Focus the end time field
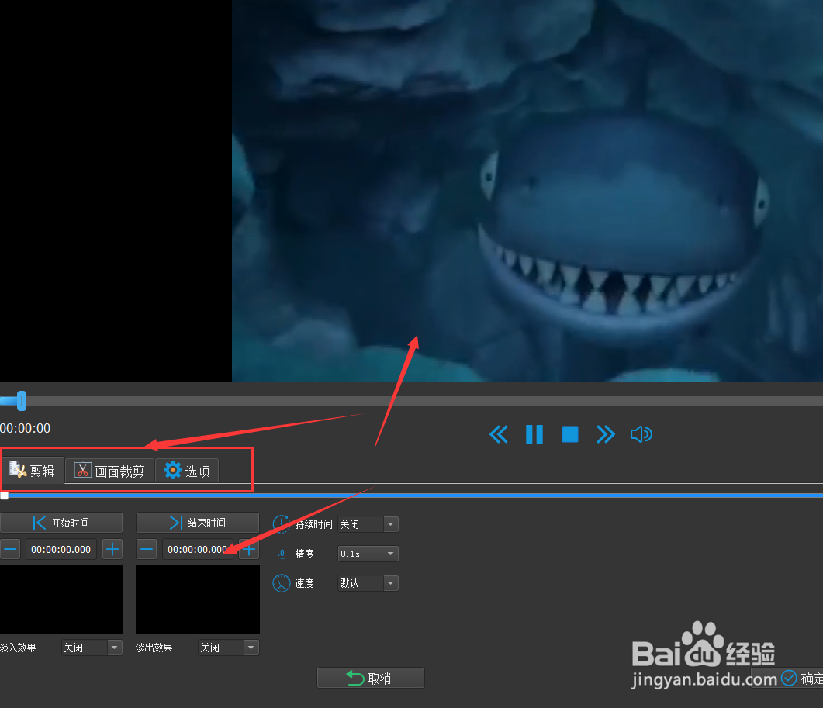Viewport: 823px width, 708px height. click(198, 550)
